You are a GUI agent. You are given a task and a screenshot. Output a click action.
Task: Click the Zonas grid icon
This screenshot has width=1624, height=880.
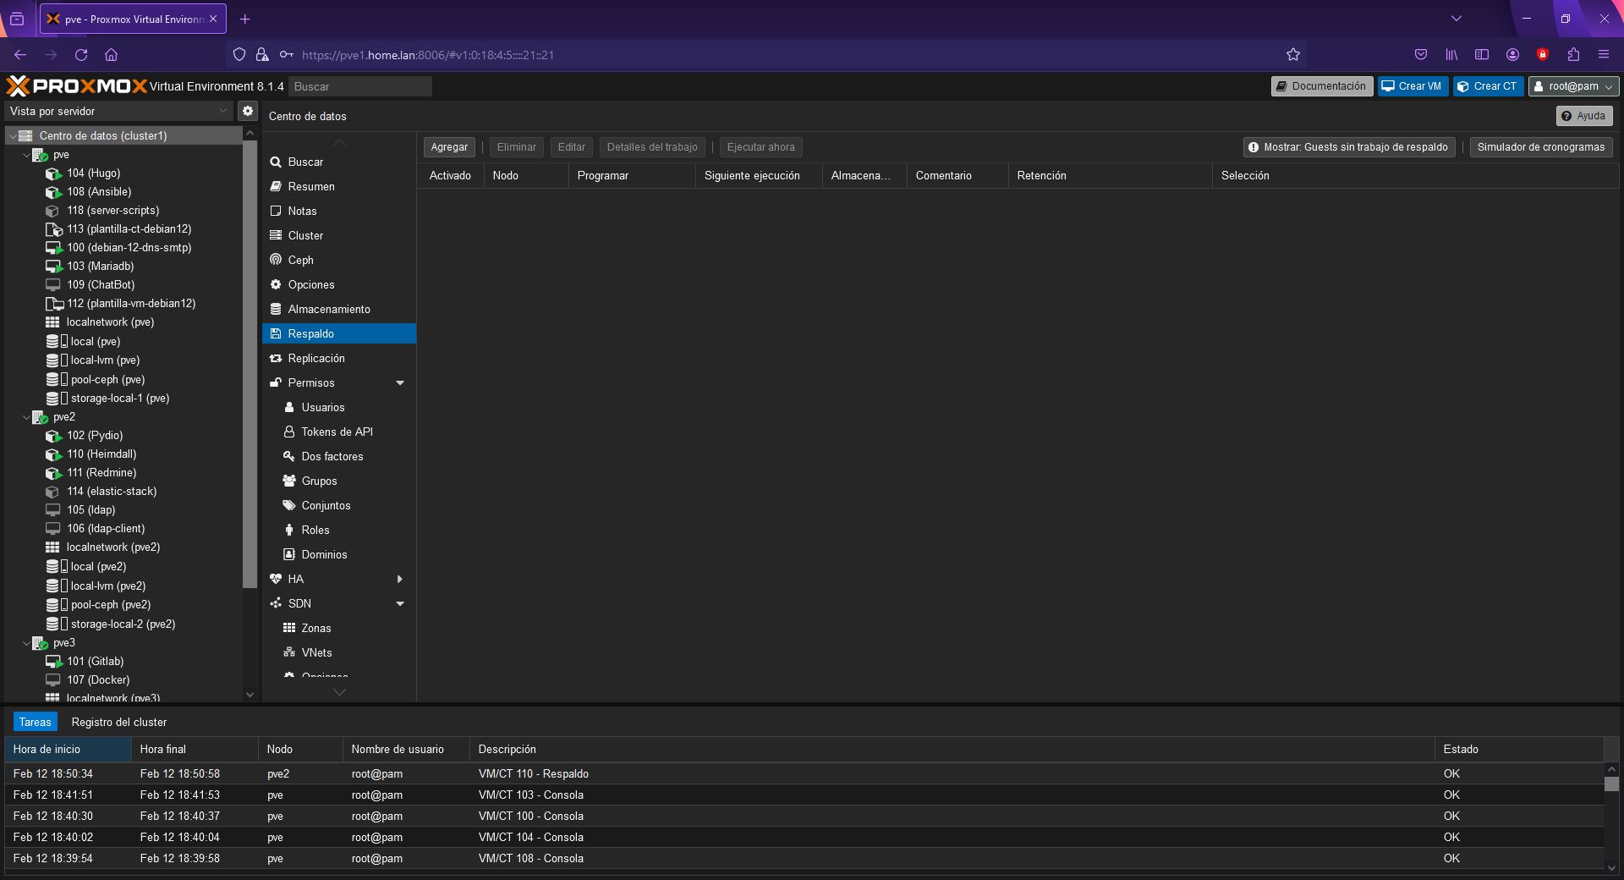[289, 628]
